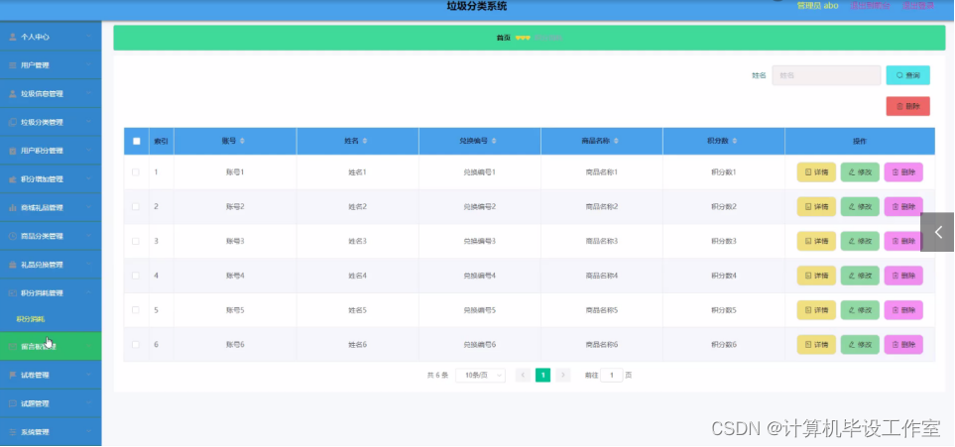Screen dimensions: 955x447
Task: Open the 商城礼品管理 menu label
Action: click(42, 208)
